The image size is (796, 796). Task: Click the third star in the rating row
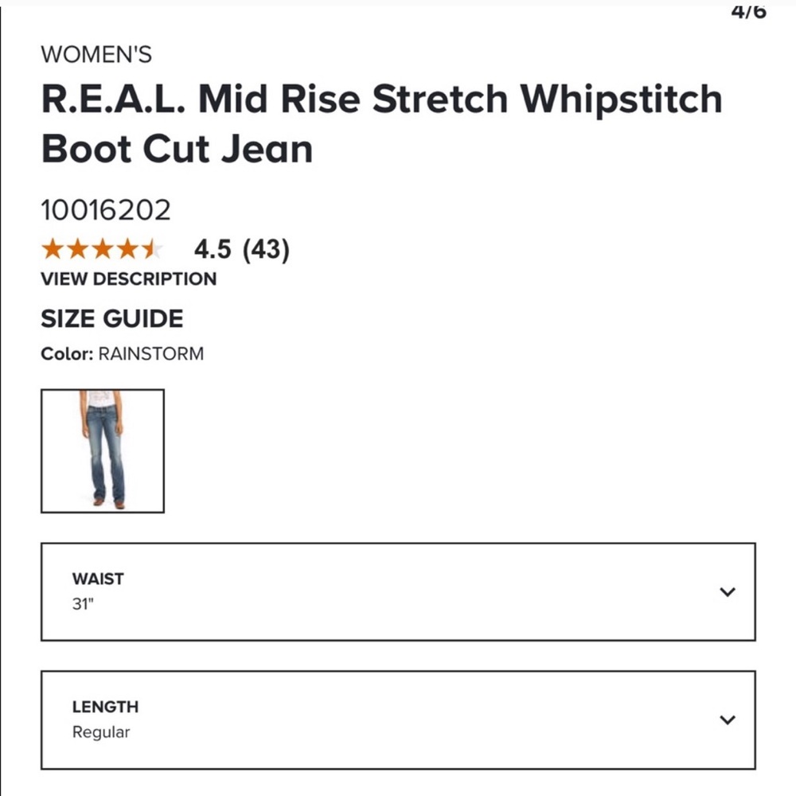pos(103,249)
